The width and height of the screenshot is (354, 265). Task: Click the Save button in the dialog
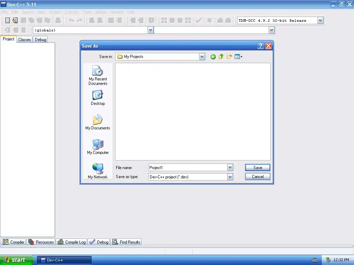(258, 167)
